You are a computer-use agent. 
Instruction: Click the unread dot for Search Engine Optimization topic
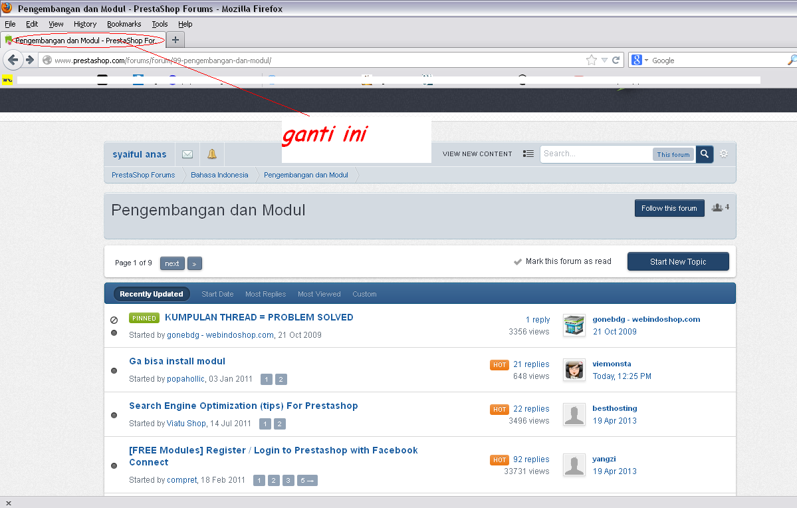pyautogui.click(x=114, y=415)
